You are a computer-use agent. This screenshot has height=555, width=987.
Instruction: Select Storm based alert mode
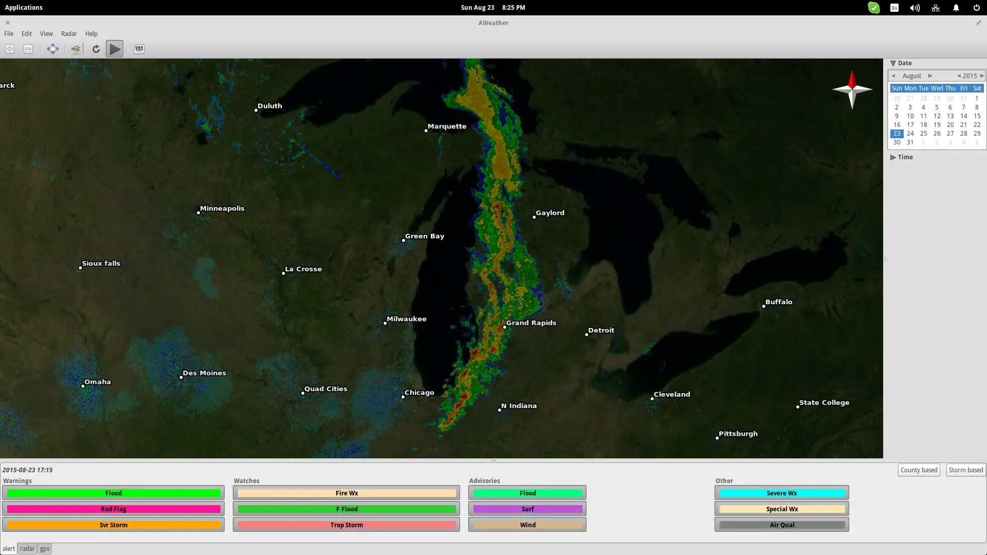pos(966,470)
